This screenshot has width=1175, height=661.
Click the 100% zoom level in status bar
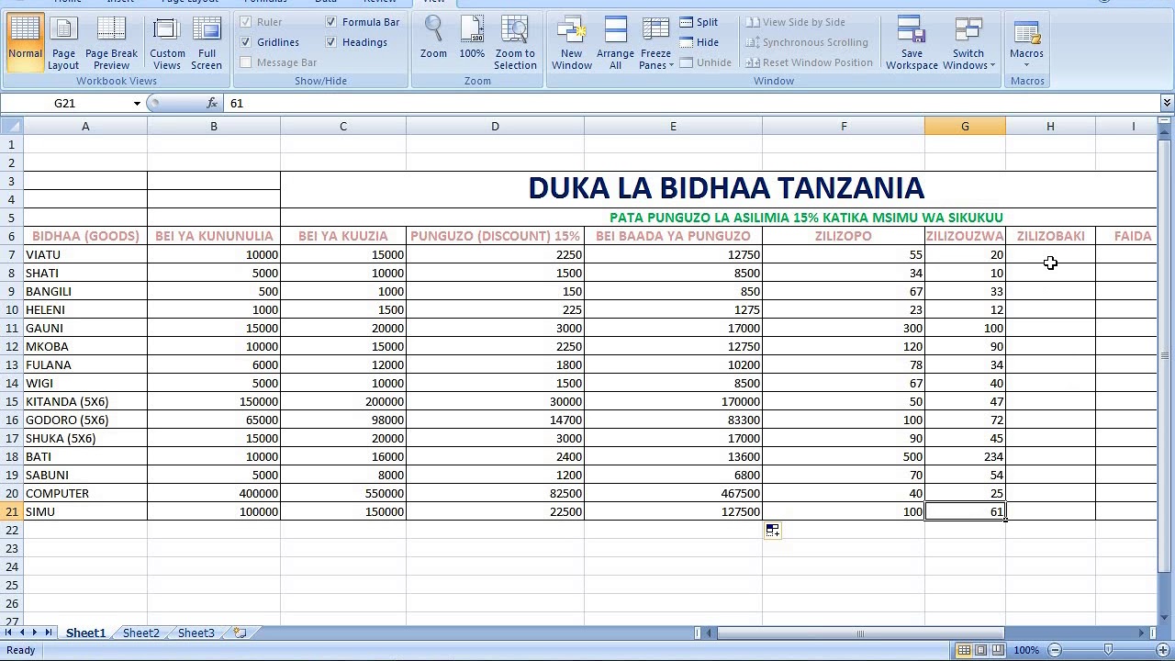pyautogui.click(x=1026, y=650)
